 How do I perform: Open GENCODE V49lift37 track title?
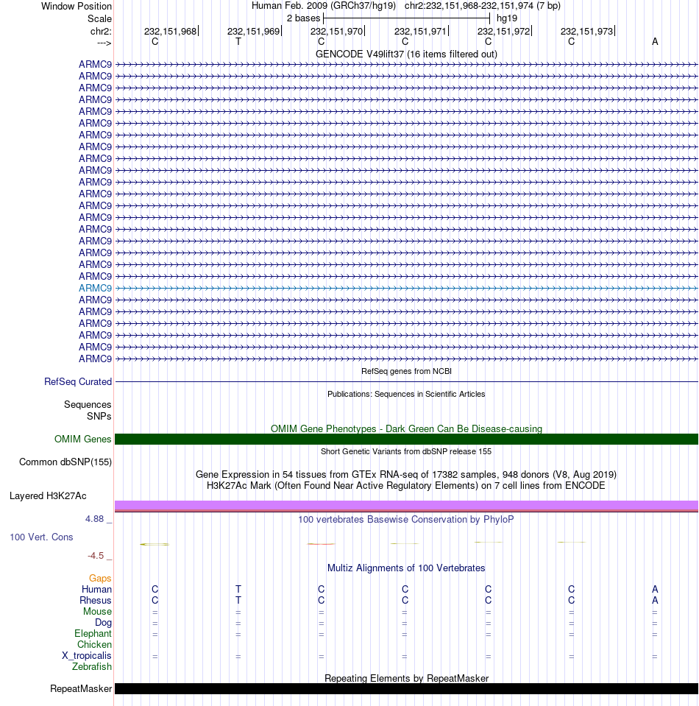(406, 54)
